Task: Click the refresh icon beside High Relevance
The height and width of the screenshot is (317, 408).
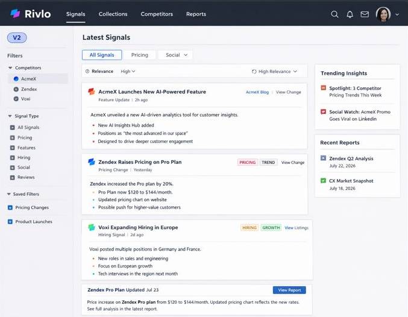Action: tap(254, 72)
